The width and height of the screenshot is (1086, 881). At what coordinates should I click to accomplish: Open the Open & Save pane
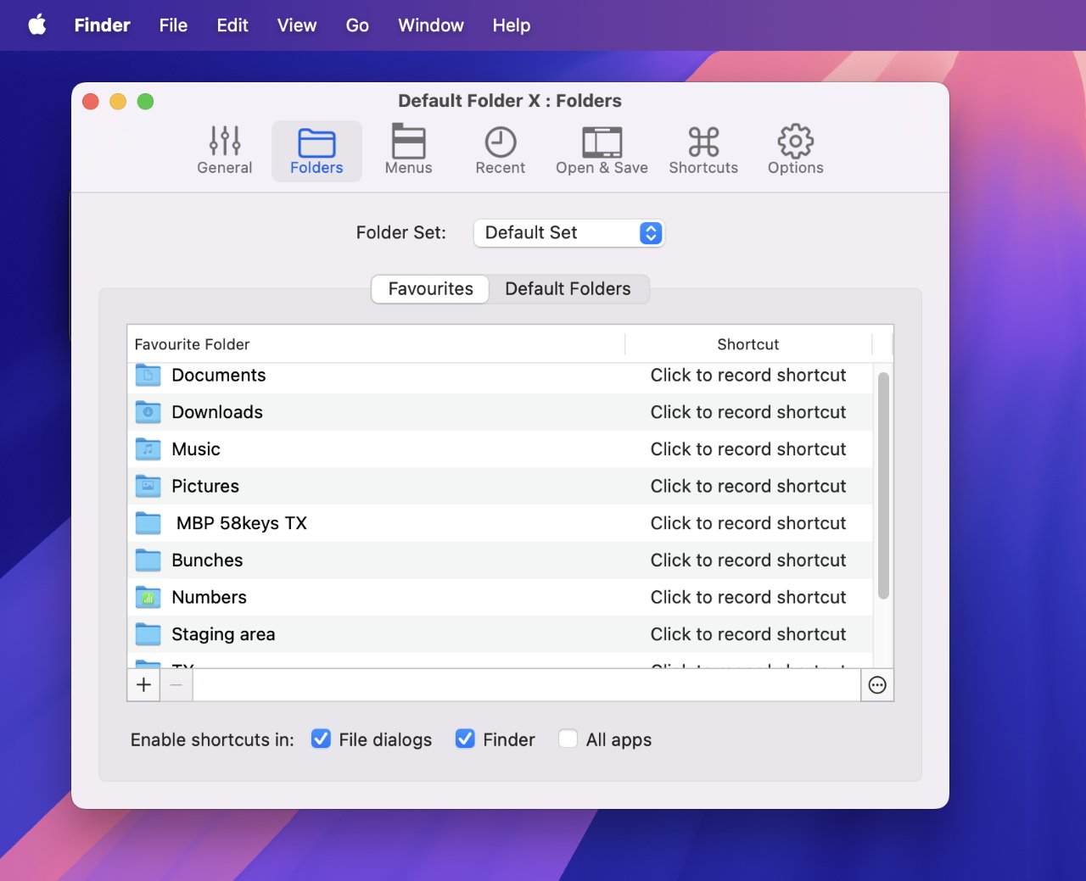pyautogui.click(x=602, y=151)
